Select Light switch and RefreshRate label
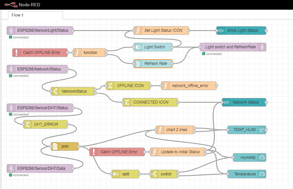Screen dimensions: 293x189 tap(230, 47)
